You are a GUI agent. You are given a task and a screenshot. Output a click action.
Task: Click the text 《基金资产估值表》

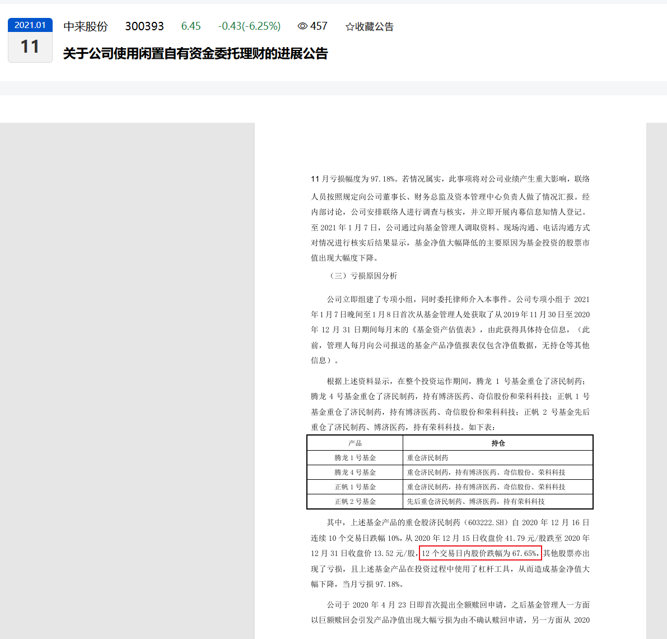click(x=446, y=330)
